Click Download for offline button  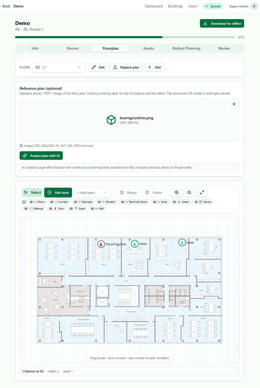point(222,23)
